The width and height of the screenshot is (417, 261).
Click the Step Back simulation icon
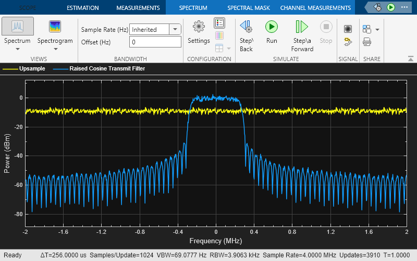pos(246,27)
